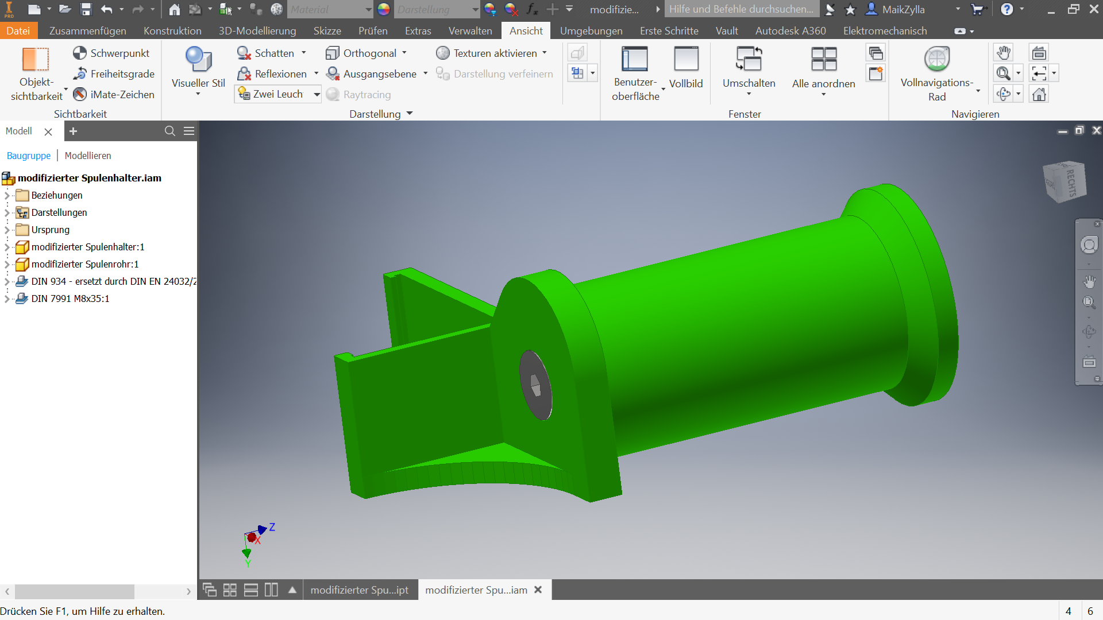Click the MaikZylla user account
1103x620 pixels.
(896, 9)
